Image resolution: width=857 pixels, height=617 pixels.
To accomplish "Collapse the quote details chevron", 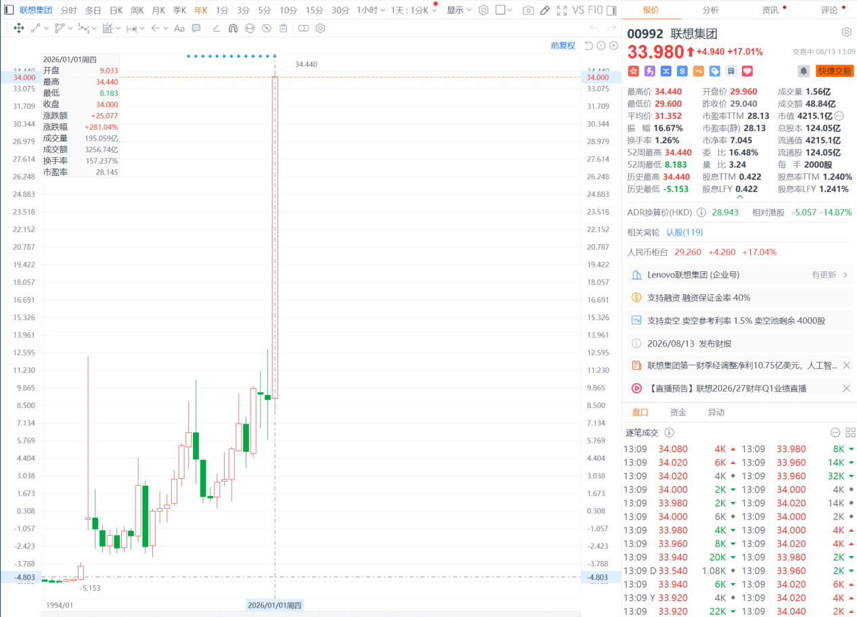I will (739, 197).
